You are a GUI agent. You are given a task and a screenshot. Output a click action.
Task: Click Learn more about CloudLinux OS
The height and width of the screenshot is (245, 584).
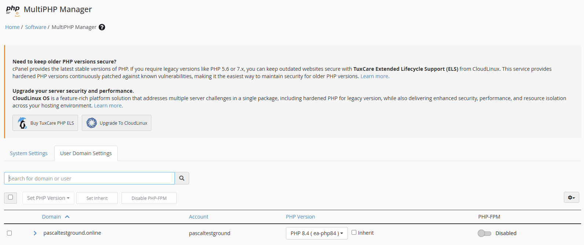pos(108,106)
